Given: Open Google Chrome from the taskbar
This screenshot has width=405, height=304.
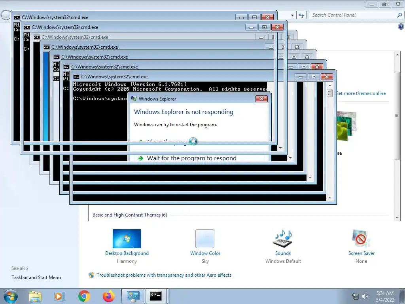Looking at the screenshot, I should 84,296.
